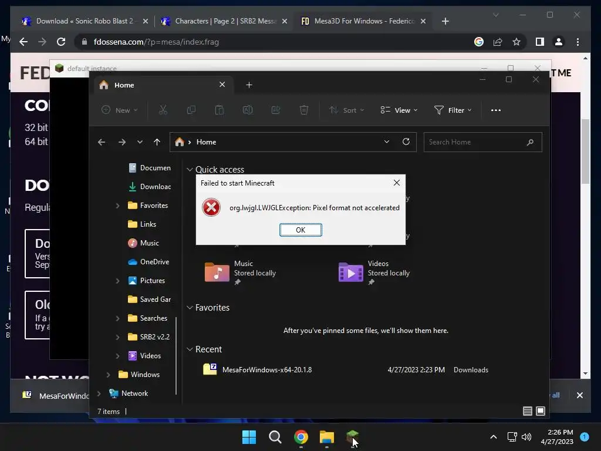Open recent locations chevron in Explorer
Screen dimensions: 601x451
point(140,142)
